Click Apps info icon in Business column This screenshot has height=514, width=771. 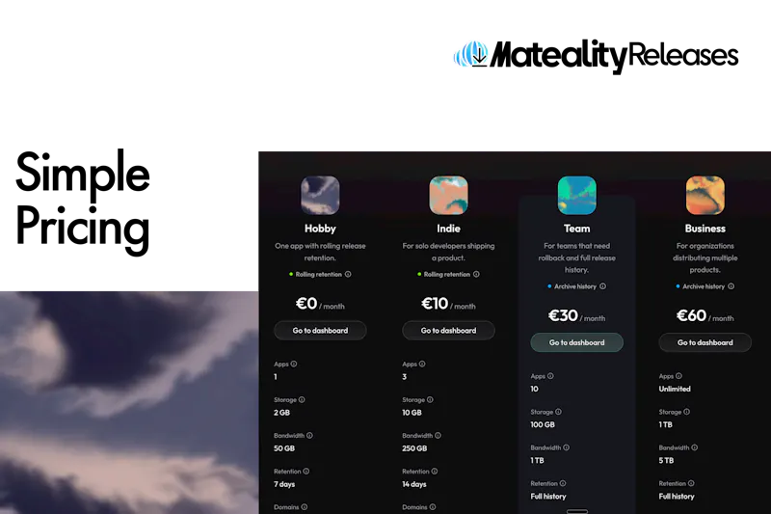(678, 376)
